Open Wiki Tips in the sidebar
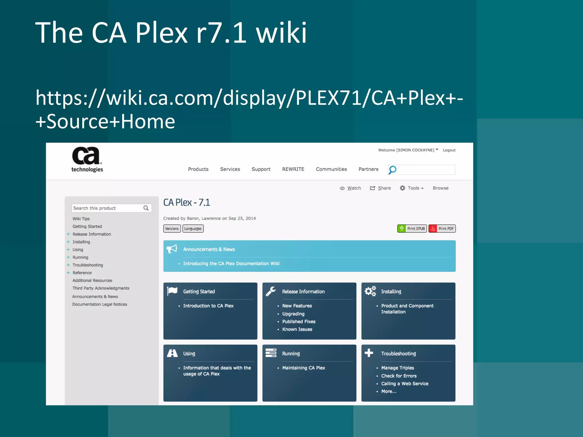The height and width of the screenshot is (437, 583). point(81,218)
